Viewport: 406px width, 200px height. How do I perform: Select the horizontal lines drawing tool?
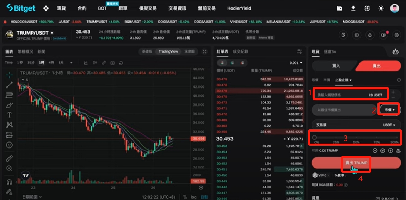point(9,95)
